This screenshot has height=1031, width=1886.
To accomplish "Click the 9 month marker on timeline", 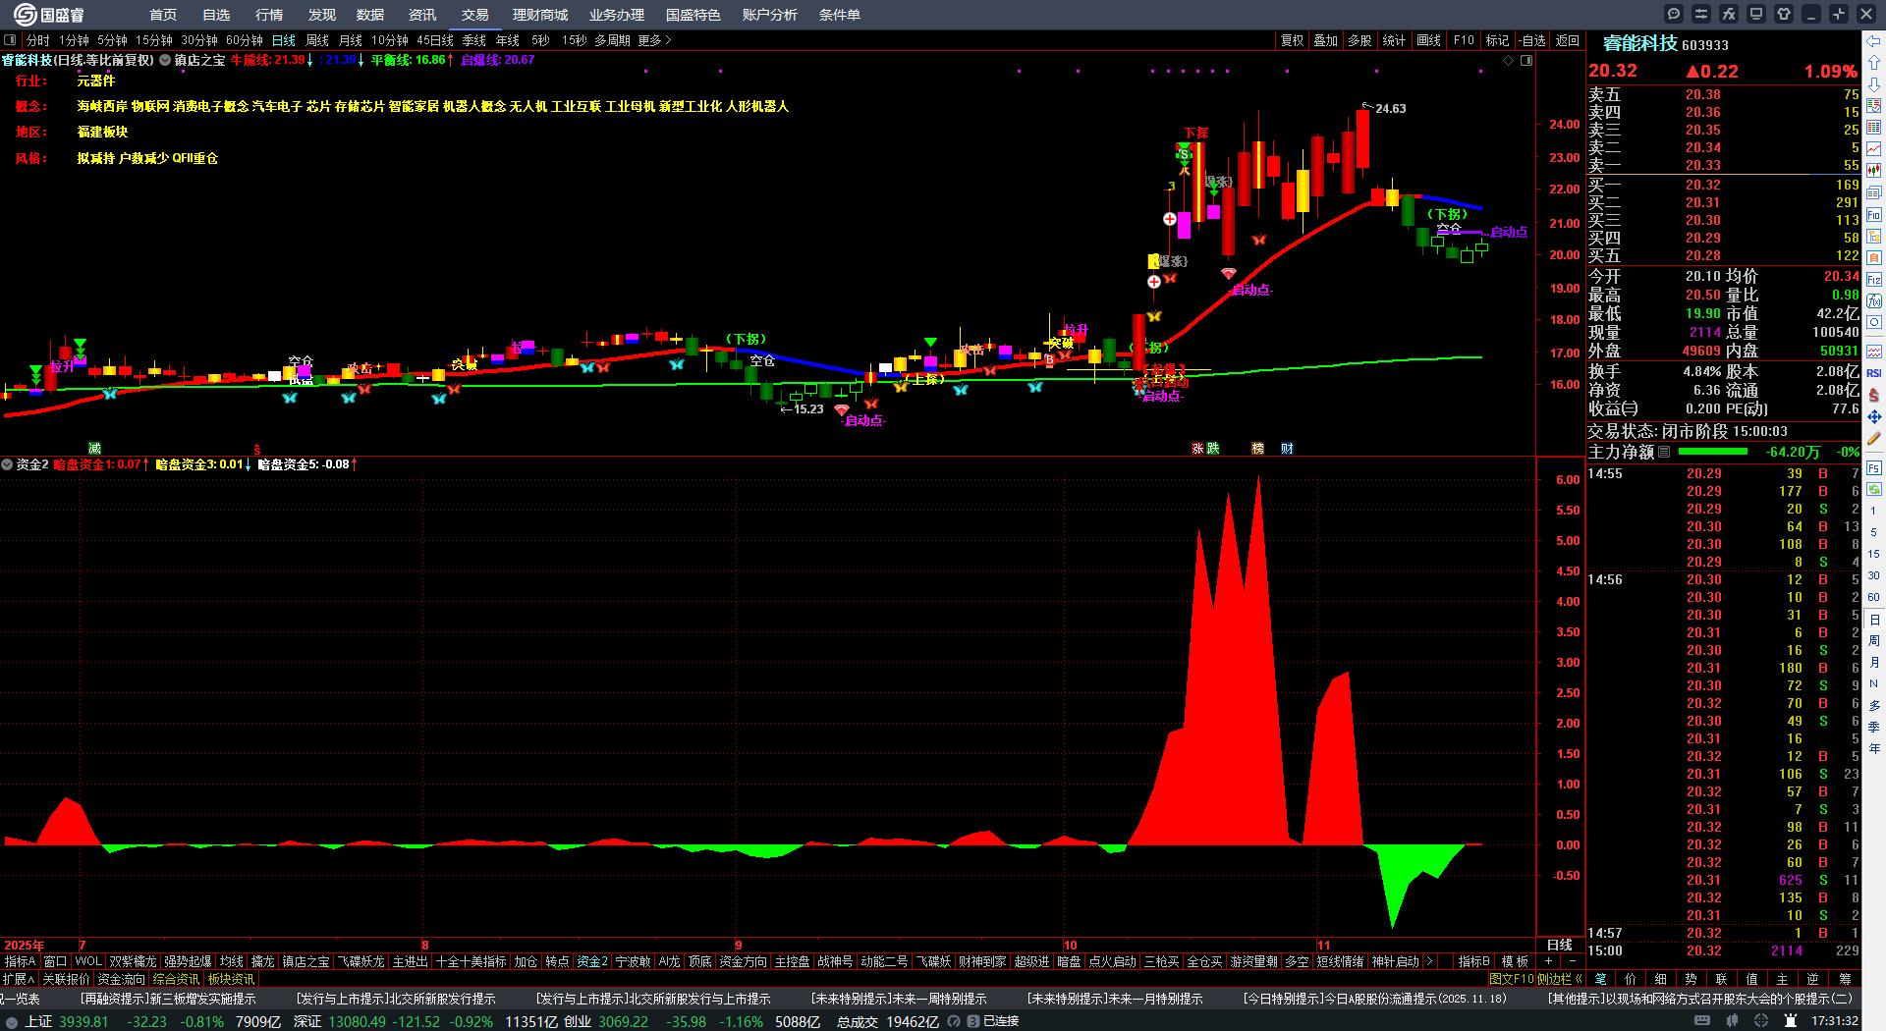I will tap(739, 946).
